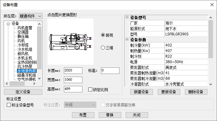Click the 制热量(Kw) value 407
The height and width of the screenshot is (121, 217).
186,50
